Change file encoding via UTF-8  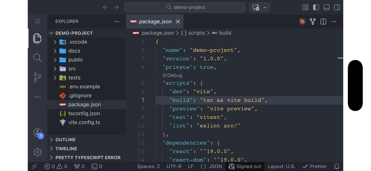174,167
